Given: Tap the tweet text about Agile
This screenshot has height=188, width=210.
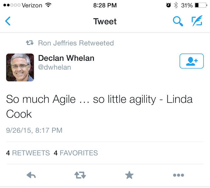Looking at the screenshot, I should point(99,107).
